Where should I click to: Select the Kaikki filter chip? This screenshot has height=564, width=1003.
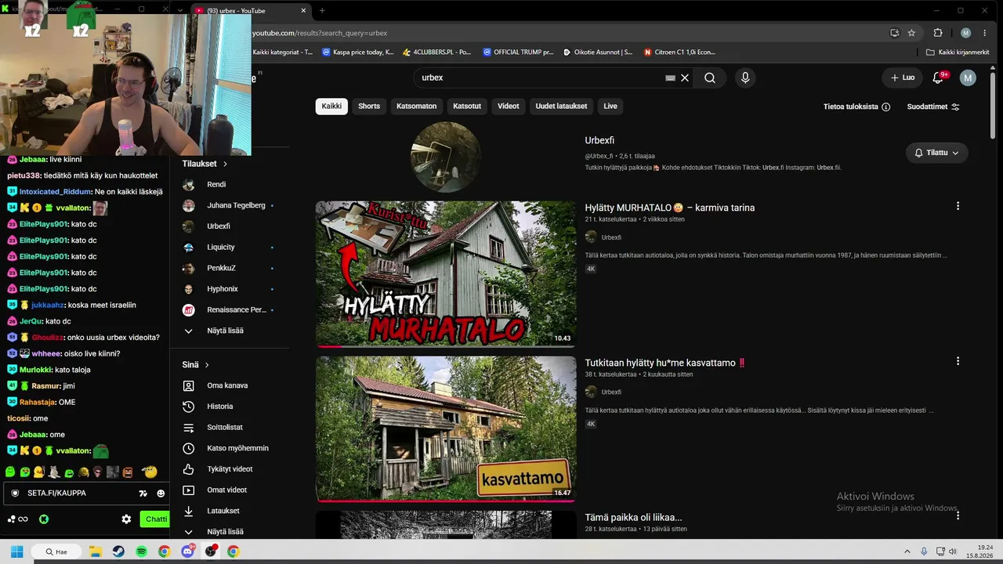[x=331, y=107]
